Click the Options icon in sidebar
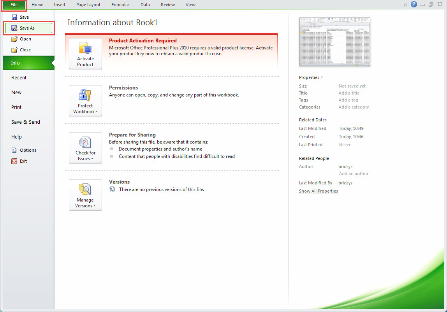This screenshot has width=447, height=312. (x=14, y=150)
